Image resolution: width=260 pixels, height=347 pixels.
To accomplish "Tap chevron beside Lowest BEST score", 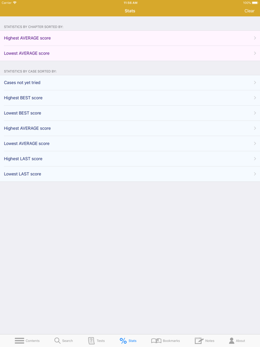I will pyautogui.click(x=255, y=113).
